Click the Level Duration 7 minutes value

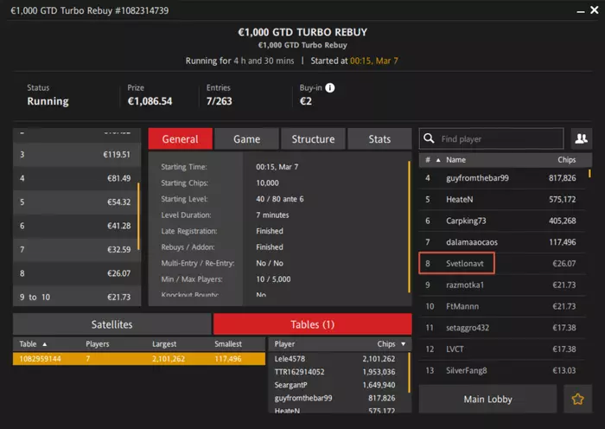(x=272, y=215)
